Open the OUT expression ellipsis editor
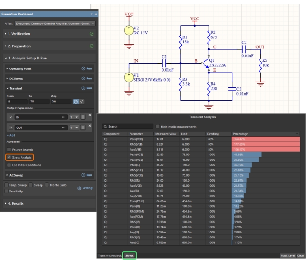306x260 pixels. click(64, 128)
